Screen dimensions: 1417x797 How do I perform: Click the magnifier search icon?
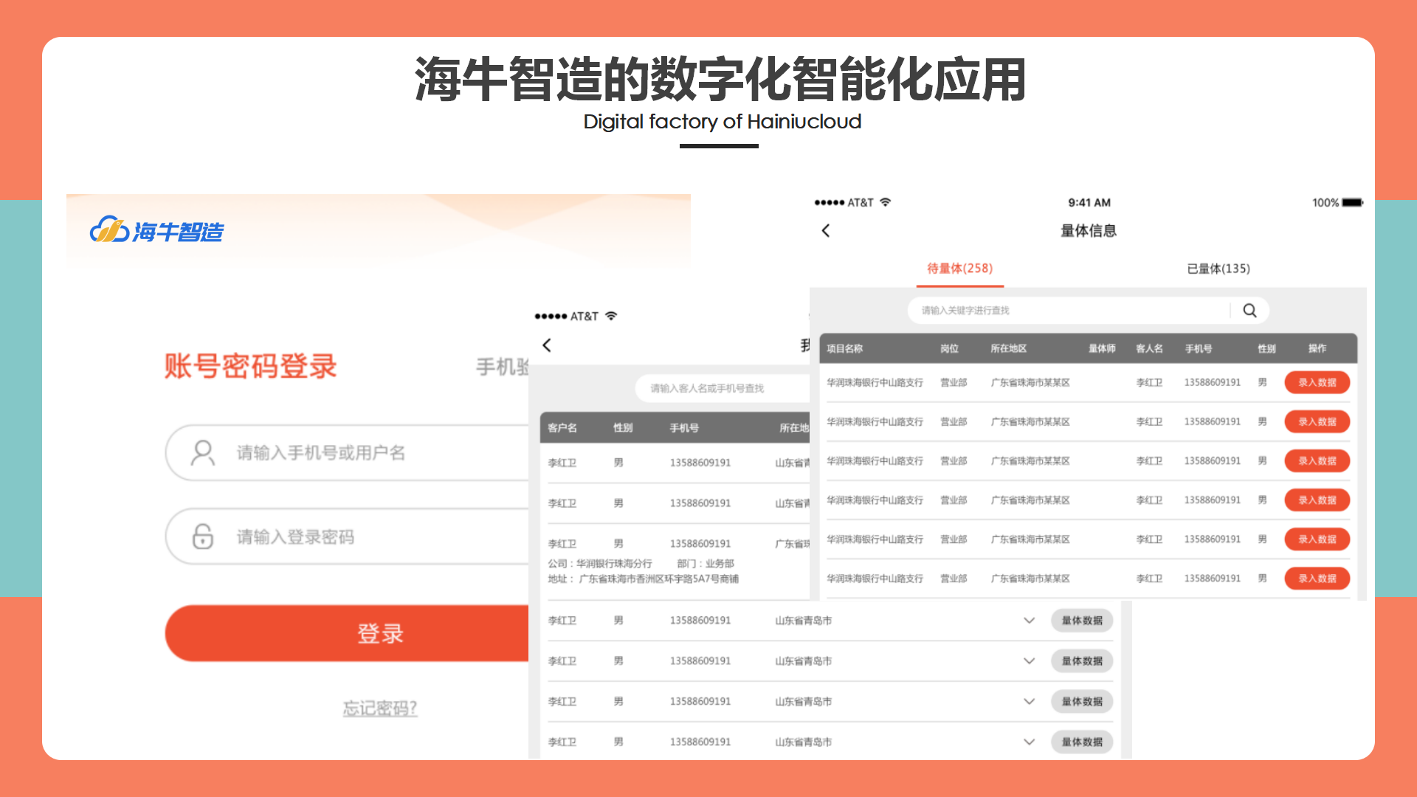[1249, 311]
